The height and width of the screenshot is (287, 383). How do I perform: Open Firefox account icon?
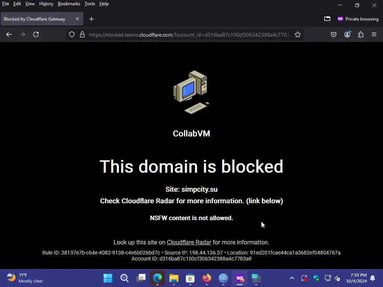point(347,34)
